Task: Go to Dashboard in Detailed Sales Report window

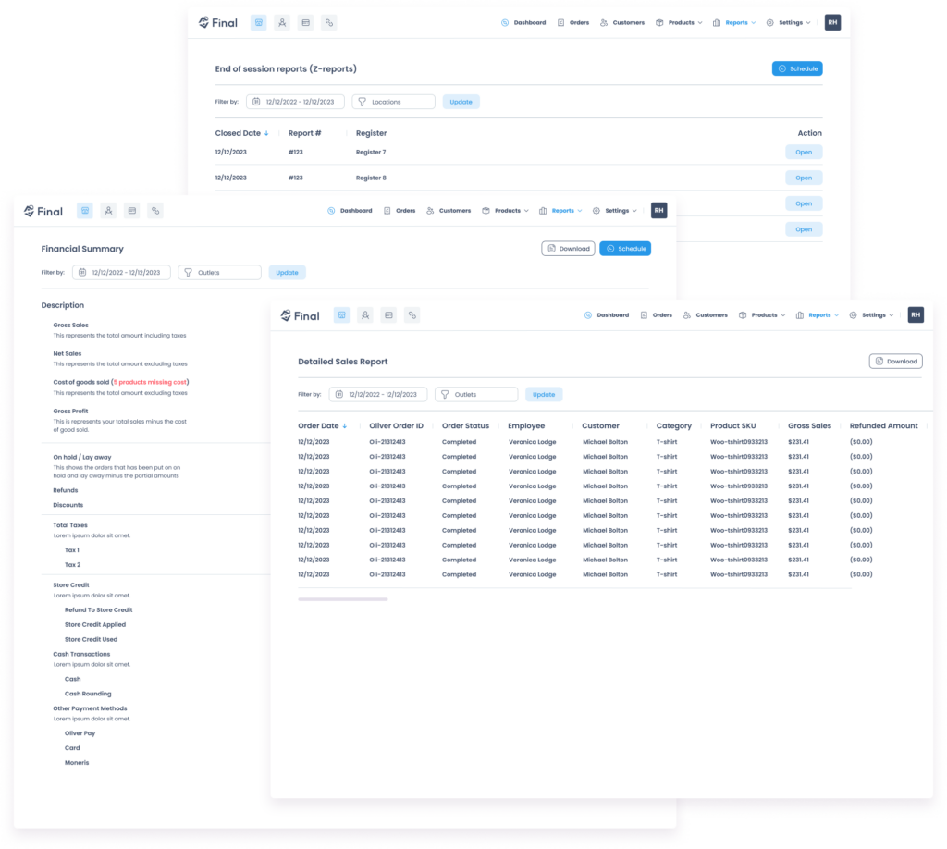Action: 607,315
